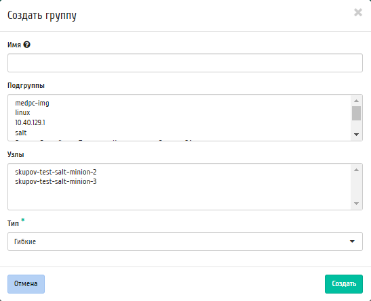Select node skupov-test-salt-minion-2
Viewport: 371px width, 301px height.
pos(56,172)
